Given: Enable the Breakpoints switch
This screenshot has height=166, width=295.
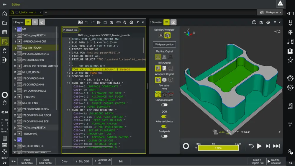Looking at the screenshot, I should pyautogui.click(x=164, y=136).
